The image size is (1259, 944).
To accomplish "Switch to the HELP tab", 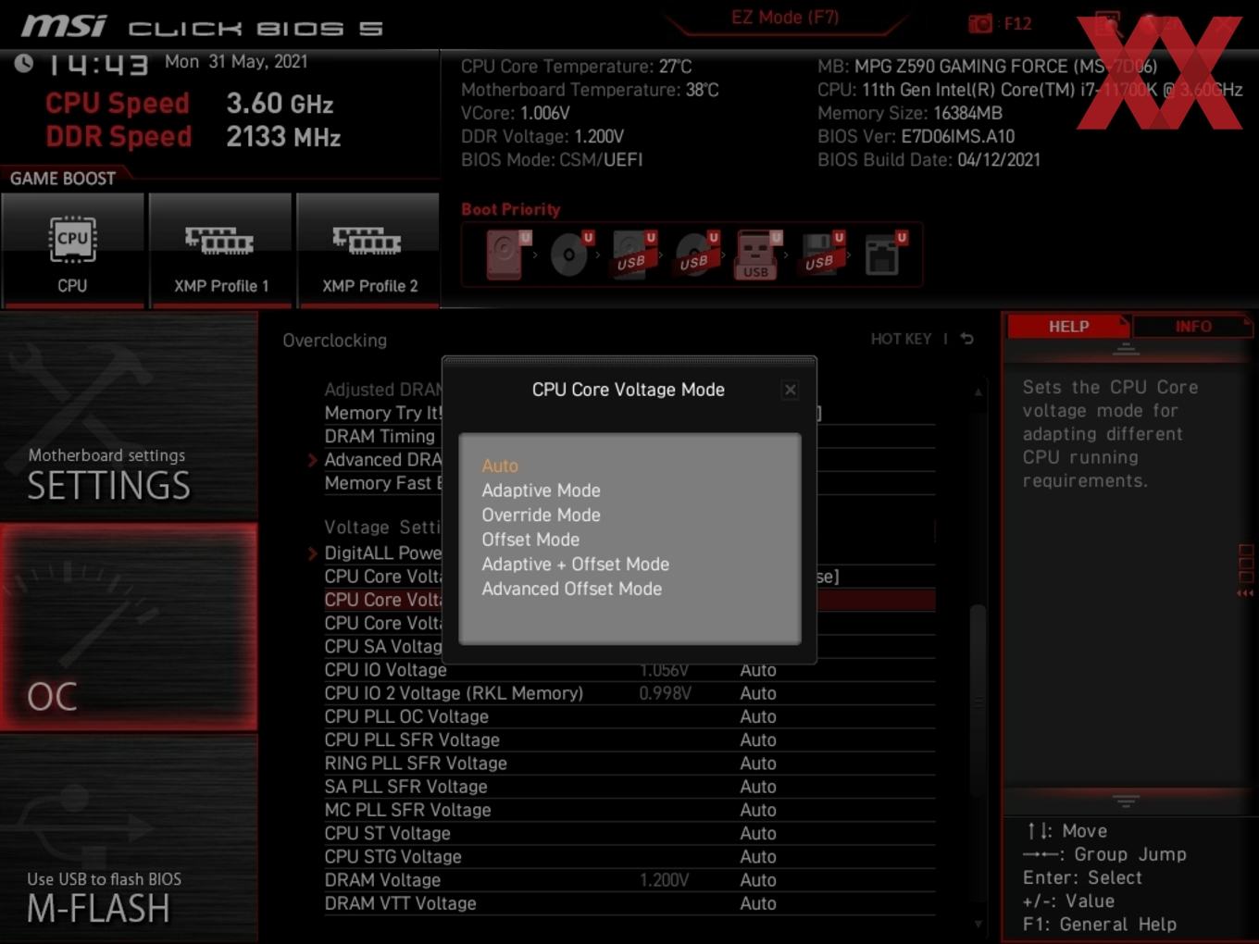I will 1068,327.
